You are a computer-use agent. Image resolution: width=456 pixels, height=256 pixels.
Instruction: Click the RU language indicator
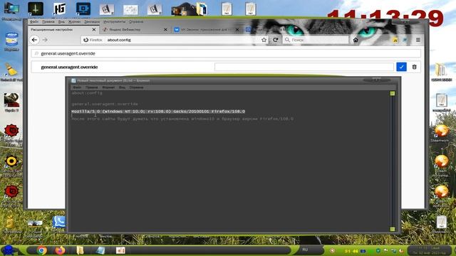click(x=305, y=250)
